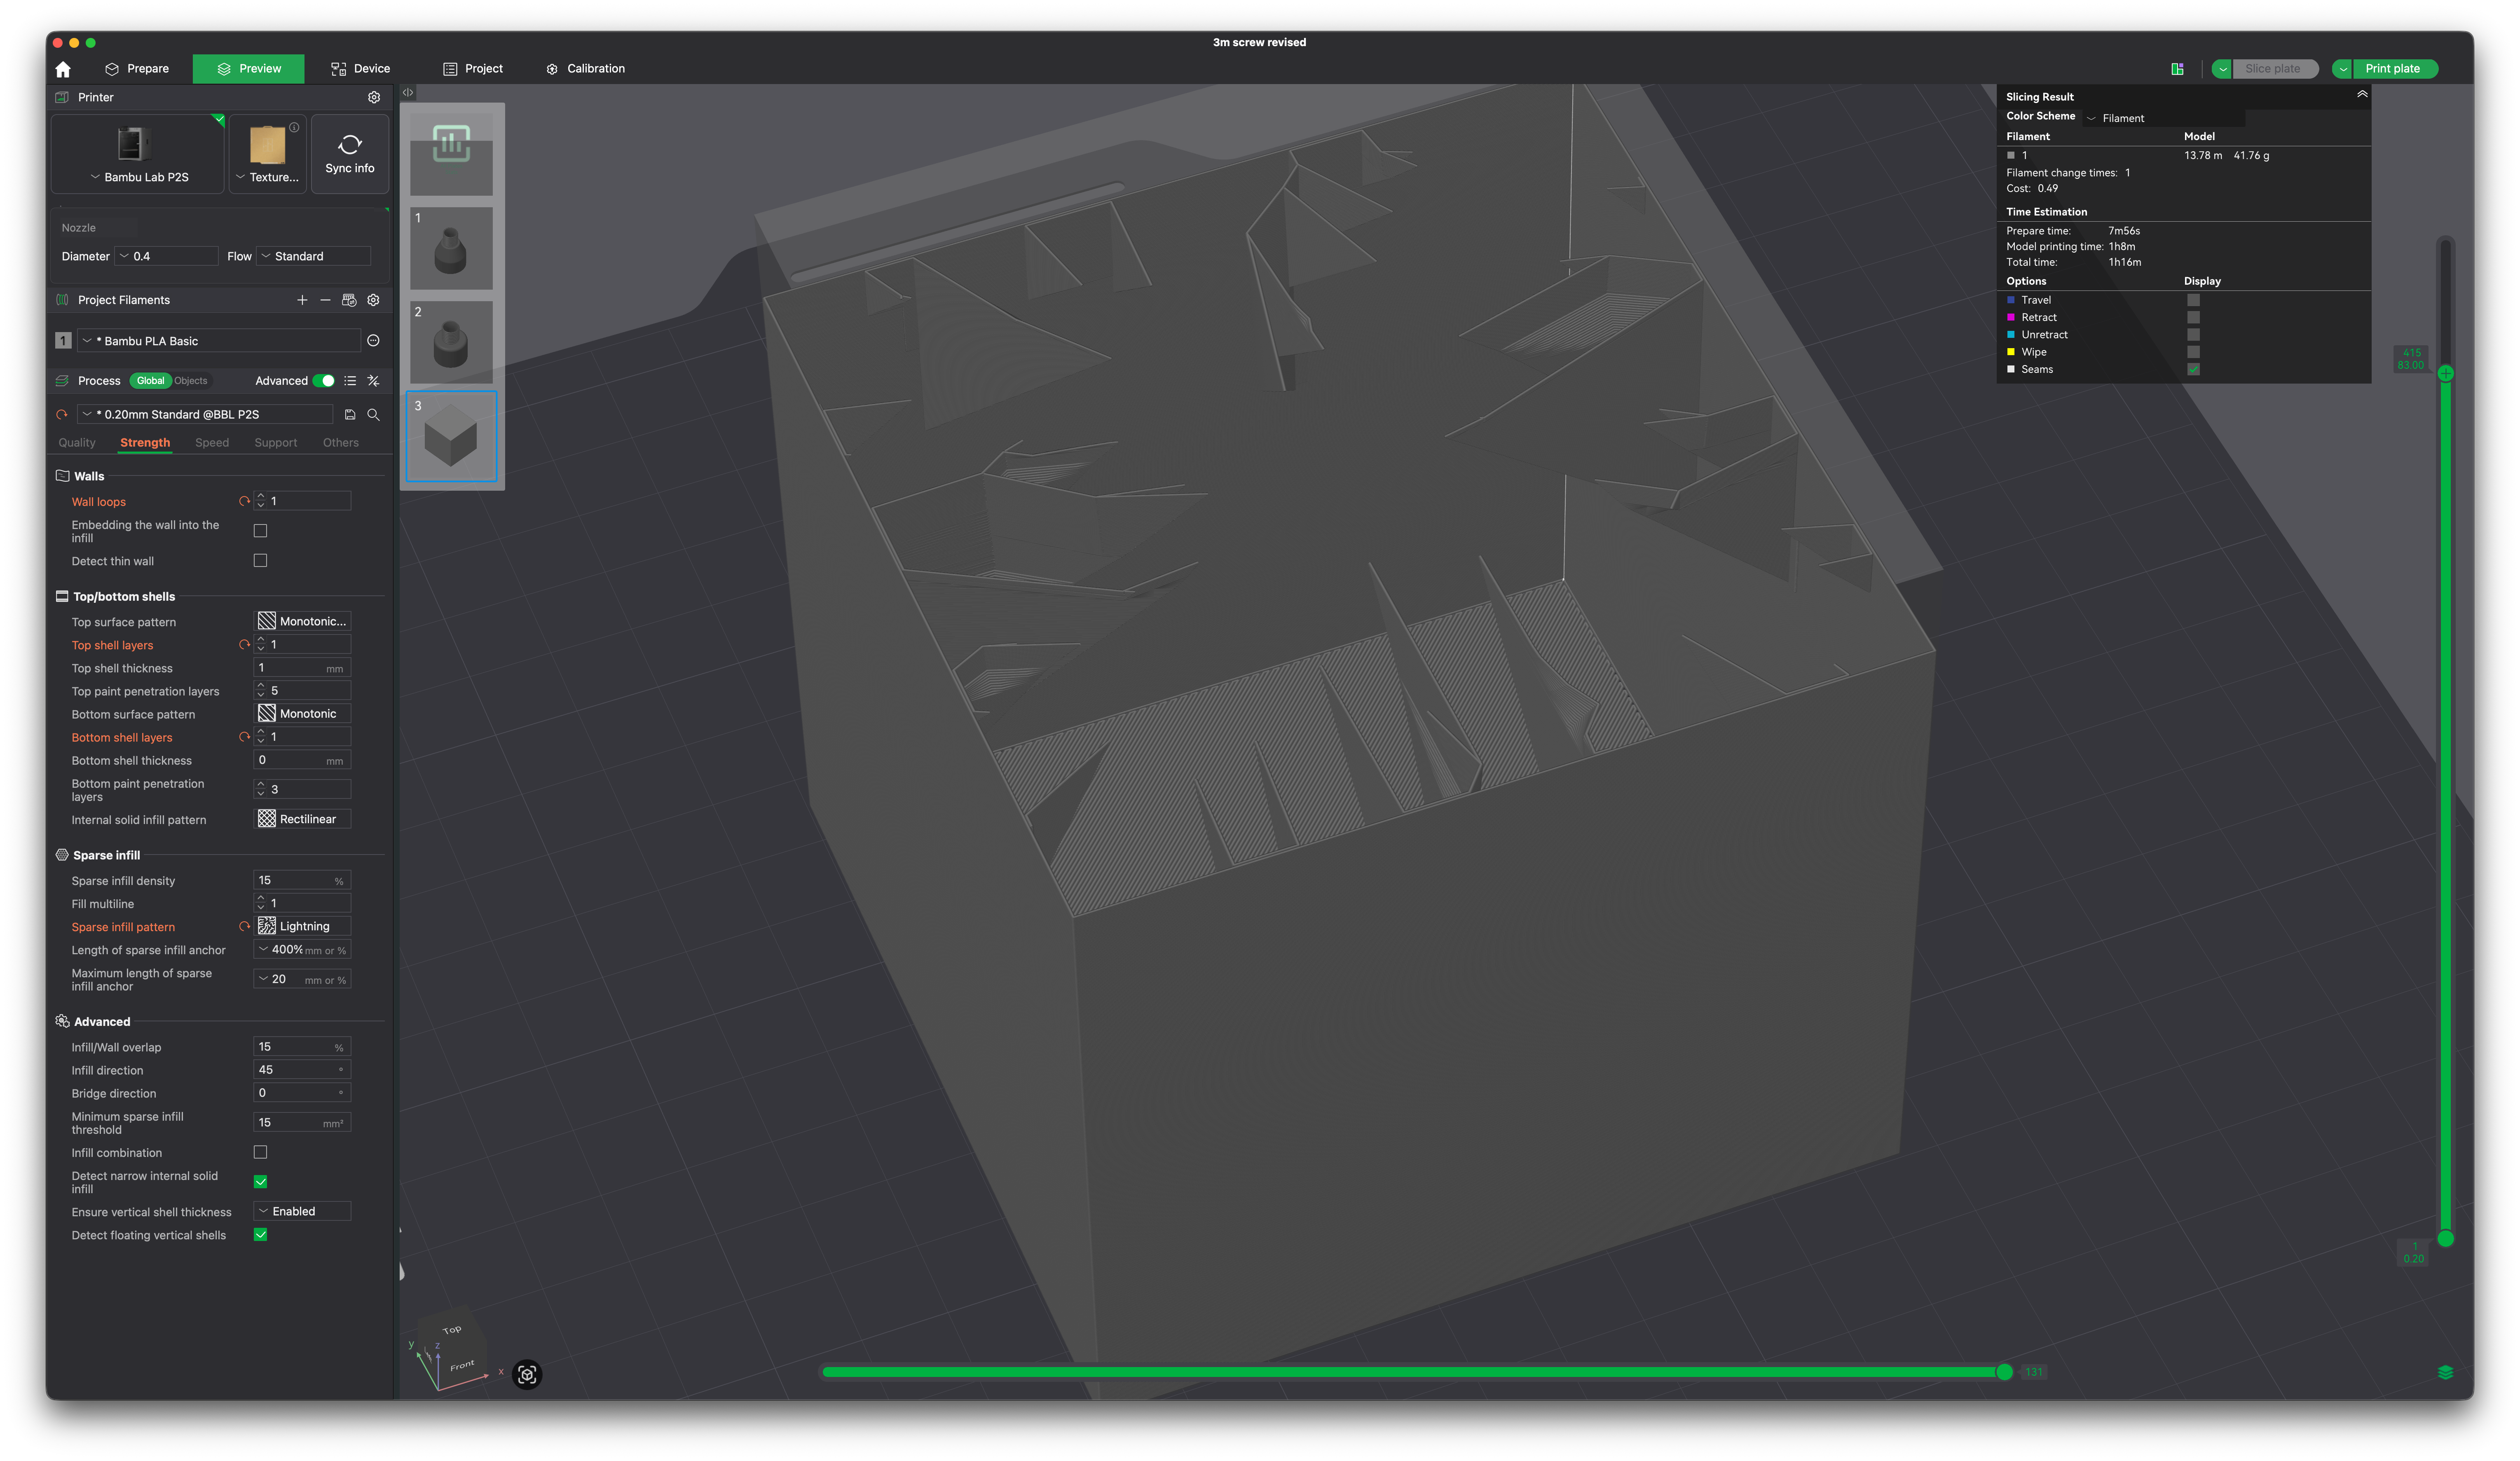Screen dimensions: 2520x1461
Task: Open the Top surface pattern dropdown
Action: pyautogui.click(x=303, y=621)
